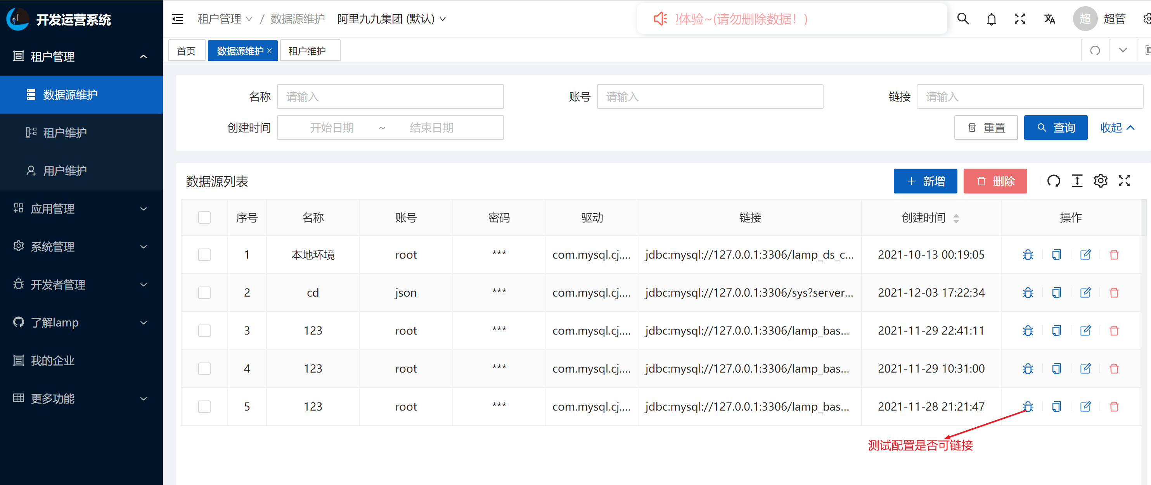The image size is (1151, 485).
Task: Check the select-all checkbox in the table header
Action: coord(204,217)
